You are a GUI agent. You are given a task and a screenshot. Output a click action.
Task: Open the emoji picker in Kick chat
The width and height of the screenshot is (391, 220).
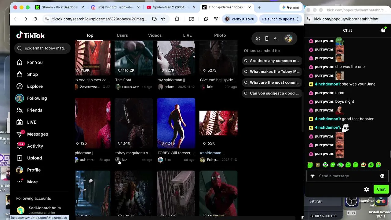(x=382, y=176)
